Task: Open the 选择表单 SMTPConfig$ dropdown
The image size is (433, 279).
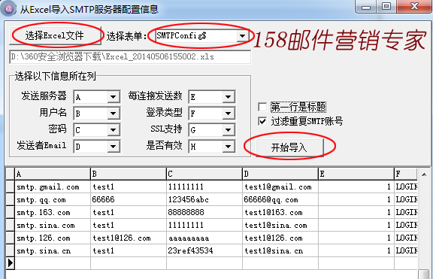Action: tap(242, 36)
